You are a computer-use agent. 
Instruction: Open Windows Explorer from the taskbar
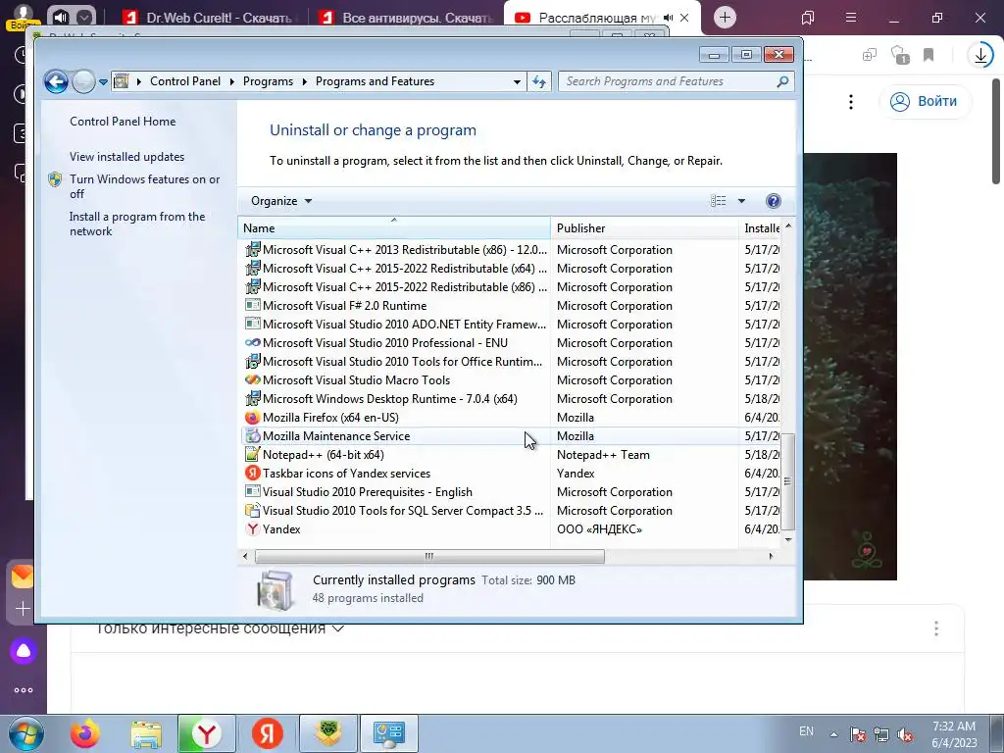pos(146,733)
